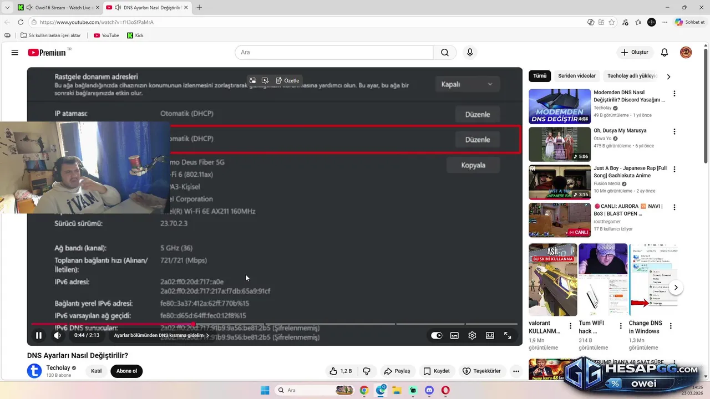Add page to favorites star
Image resolution: width=710 pixels, height=399 pixels.
(612, 22)
